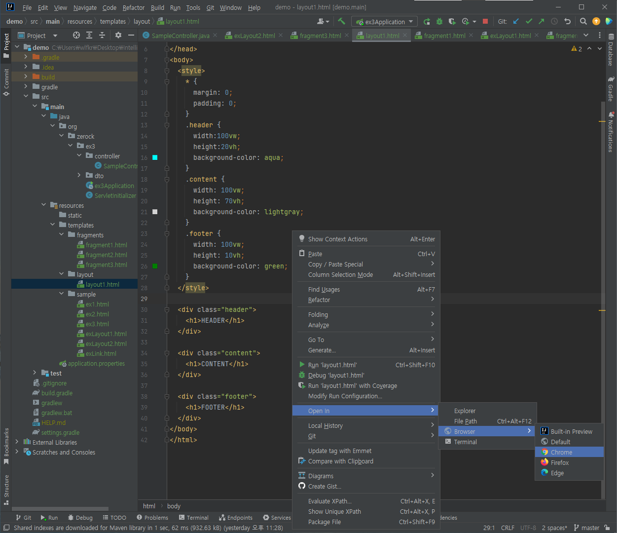This screenshot has width=617, height=533.
Task: Click the Git Commit green checkmark
Action: pos(529,21)
